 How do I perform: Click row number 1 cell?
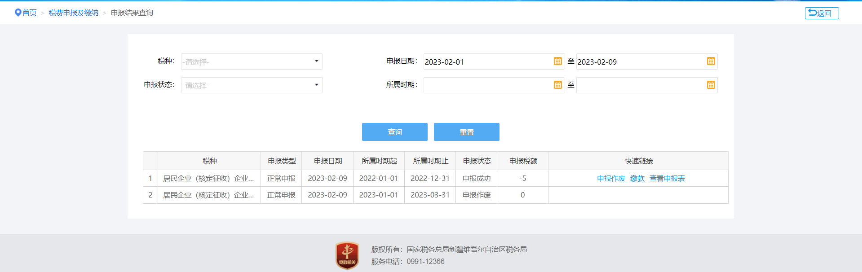(150, 179)
